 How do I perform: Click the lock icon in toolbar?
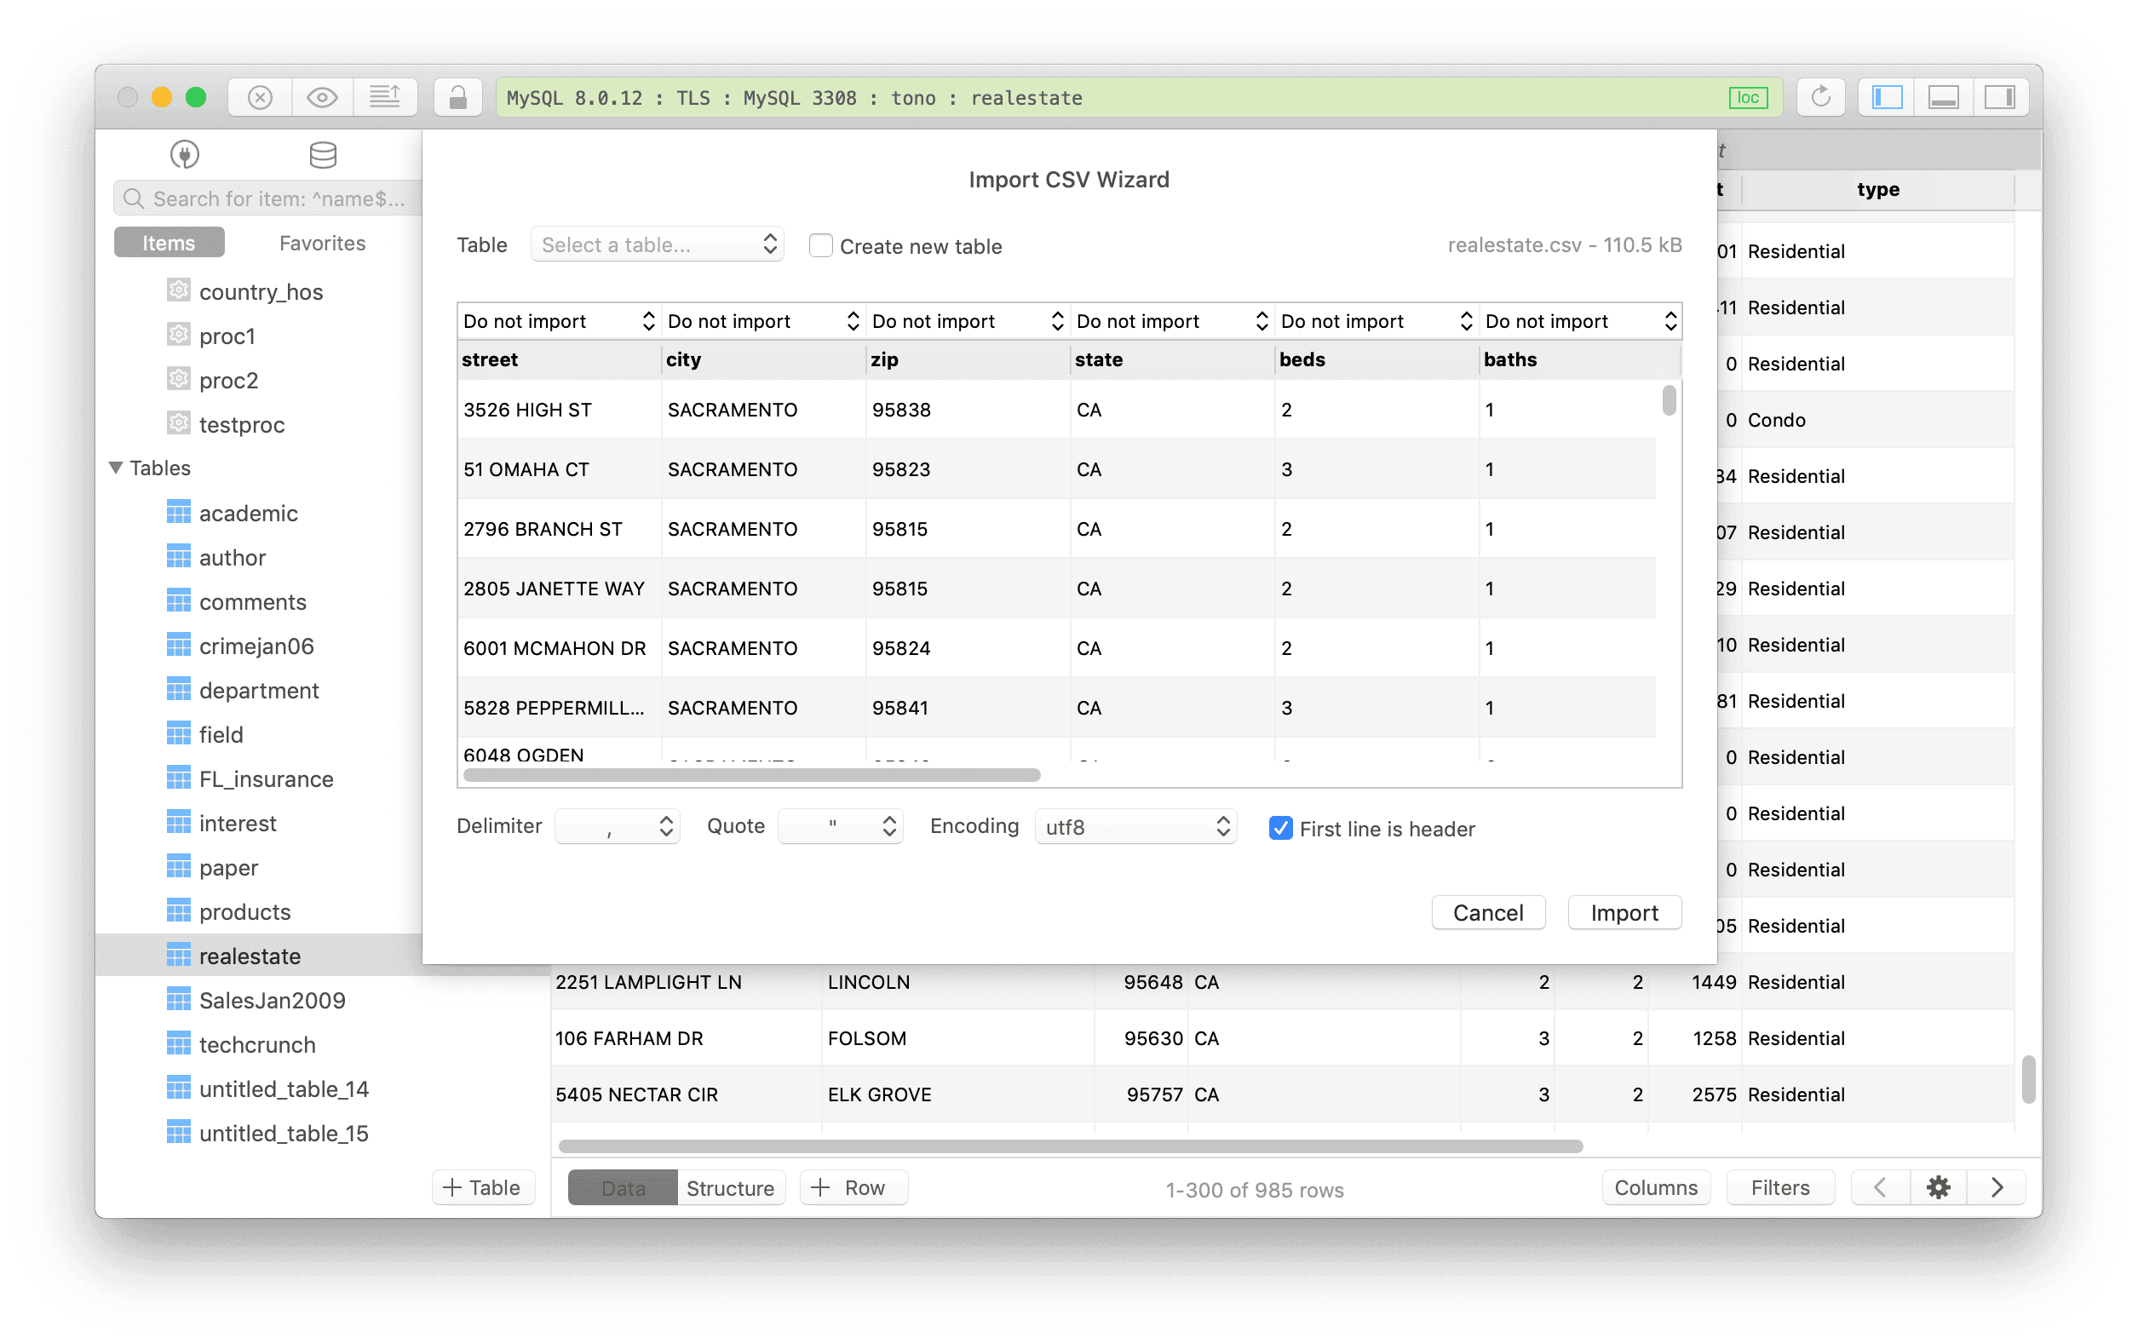457,98
